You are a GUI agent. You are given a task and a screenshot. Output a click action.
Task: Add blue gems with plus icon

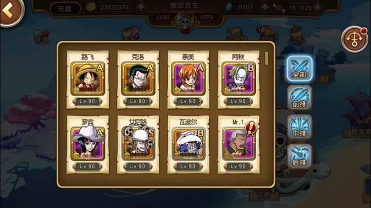tap(265, 7)
